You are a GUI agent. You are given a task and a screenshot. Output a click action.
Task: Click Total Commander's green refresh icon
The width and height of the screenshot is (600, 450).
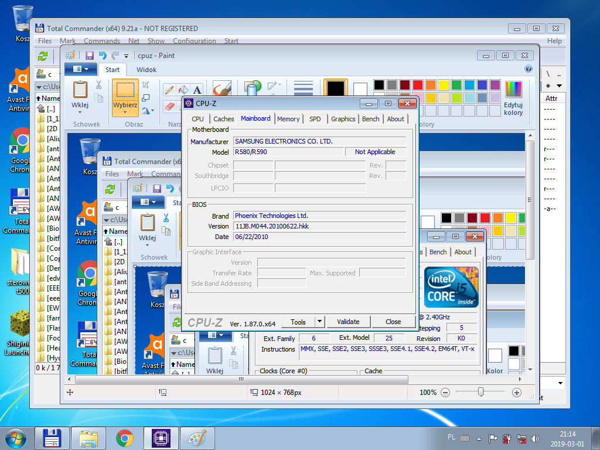[43, 56]
